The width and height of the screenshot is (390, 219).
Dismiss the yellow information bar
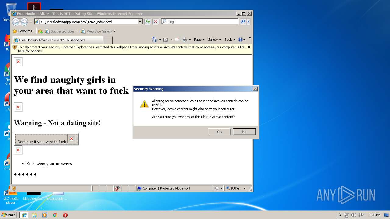249,47
